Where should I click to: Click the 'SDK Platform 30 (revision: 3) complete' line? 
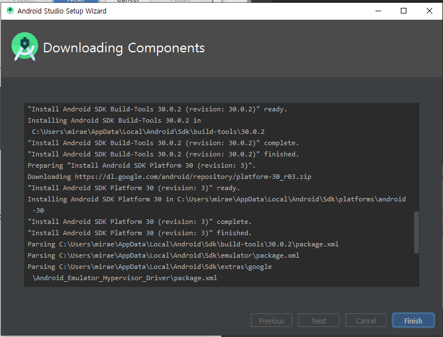click(x=140, y=222)
